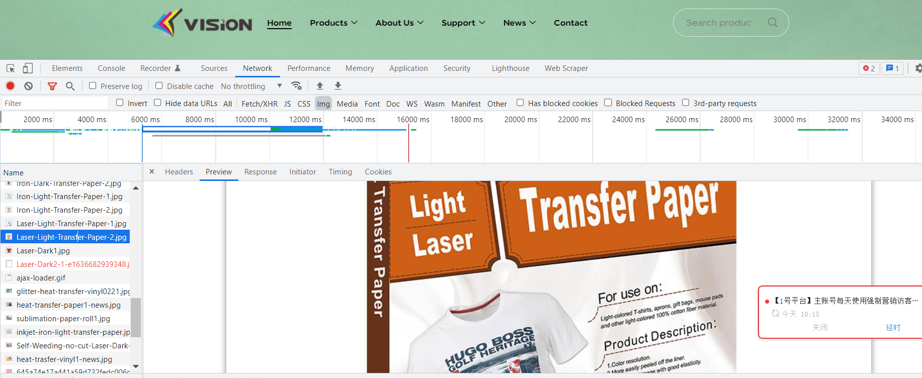Open Application tab
Viewport: 922px width, 378px height.
(x=408, y=68)
